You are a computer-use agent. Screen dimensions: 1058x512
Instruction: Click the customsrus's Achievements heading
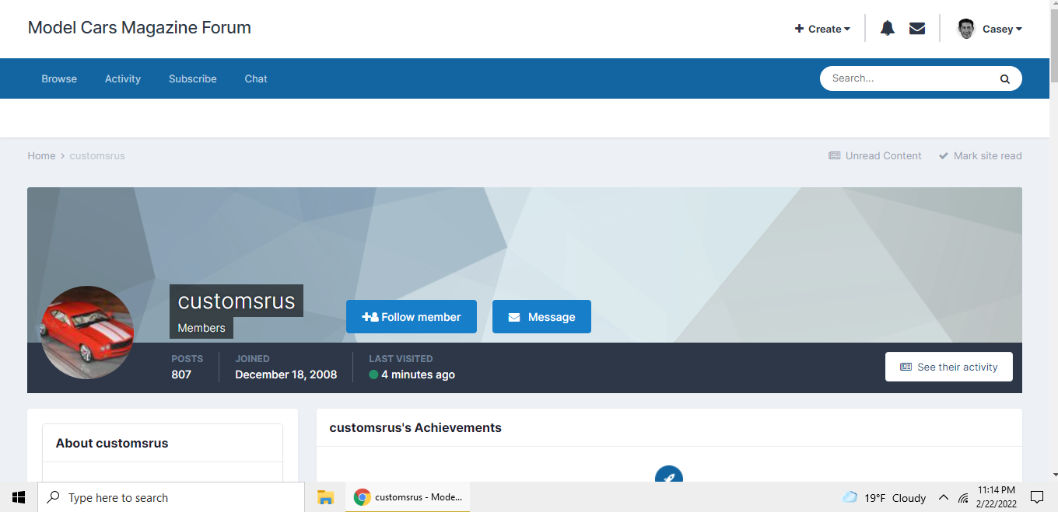click(x=415, y=427)
